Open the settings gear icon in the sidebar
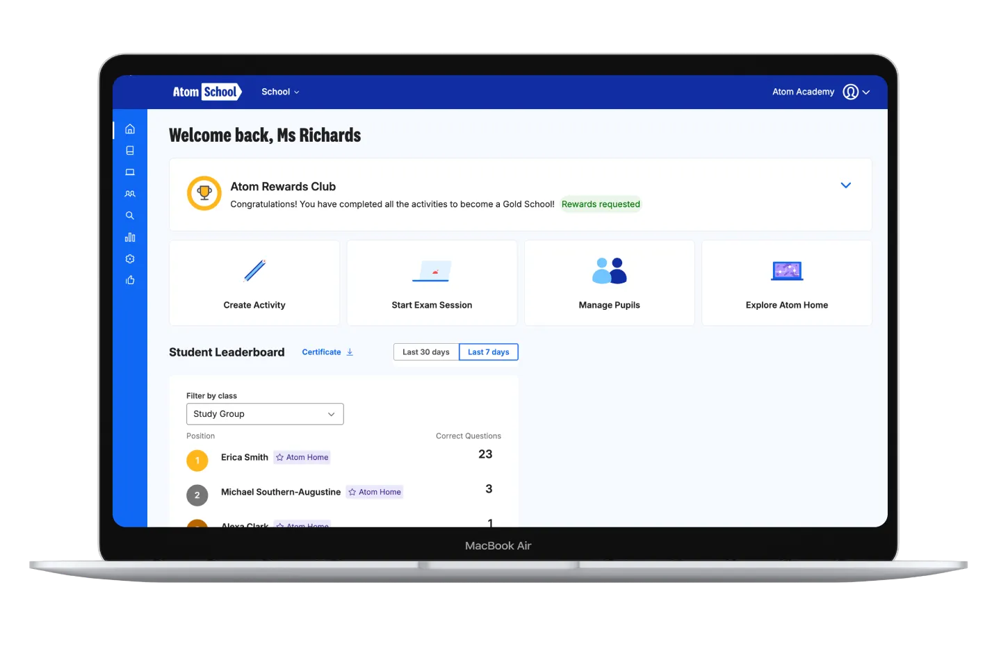 (130, 259)
